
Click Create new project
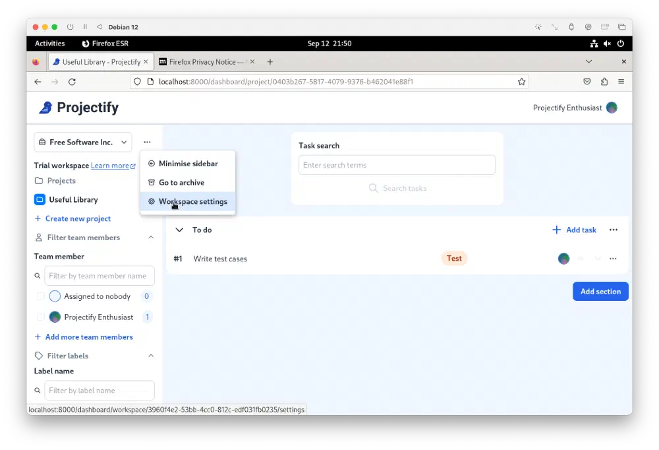[x=72, y=218]
